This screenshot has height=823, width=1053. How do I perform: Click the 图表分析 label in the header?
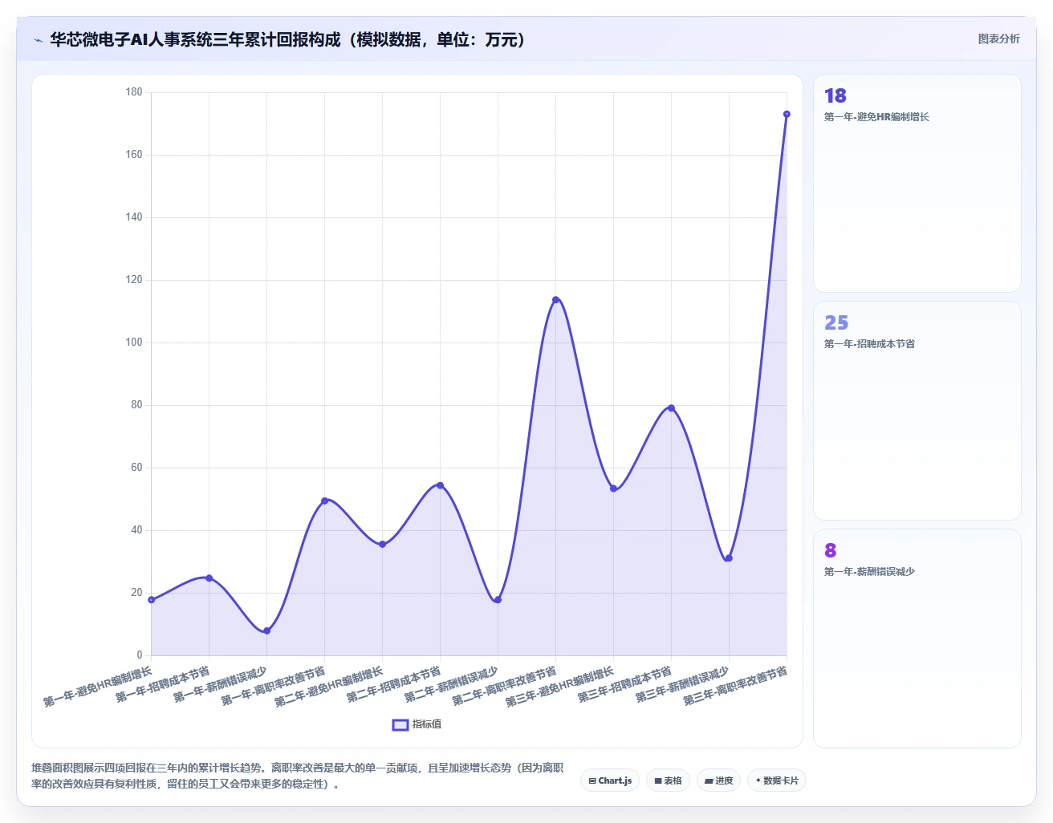tap(998, 39)
